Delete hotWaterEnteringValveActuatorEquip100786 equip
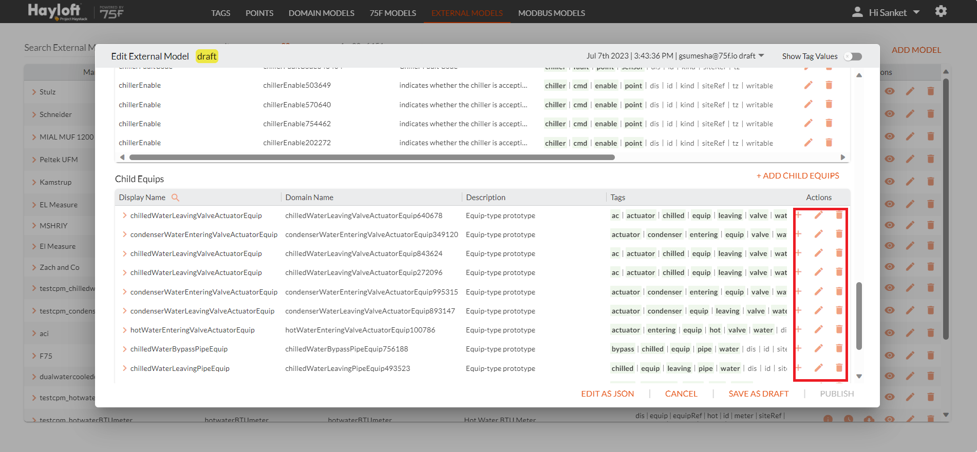Viewport: 977px width, 452px height. coord(839,329)
